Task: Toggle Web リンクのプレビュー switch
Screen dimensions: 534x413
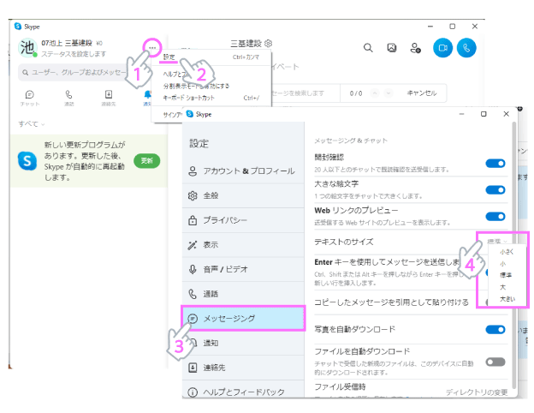Action: (495, 216)
